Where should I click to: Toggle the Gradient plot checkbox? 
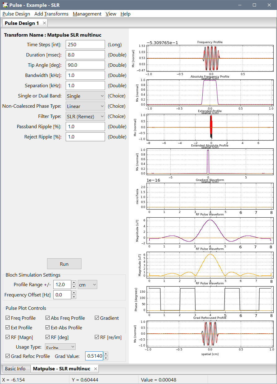(96, 318)
